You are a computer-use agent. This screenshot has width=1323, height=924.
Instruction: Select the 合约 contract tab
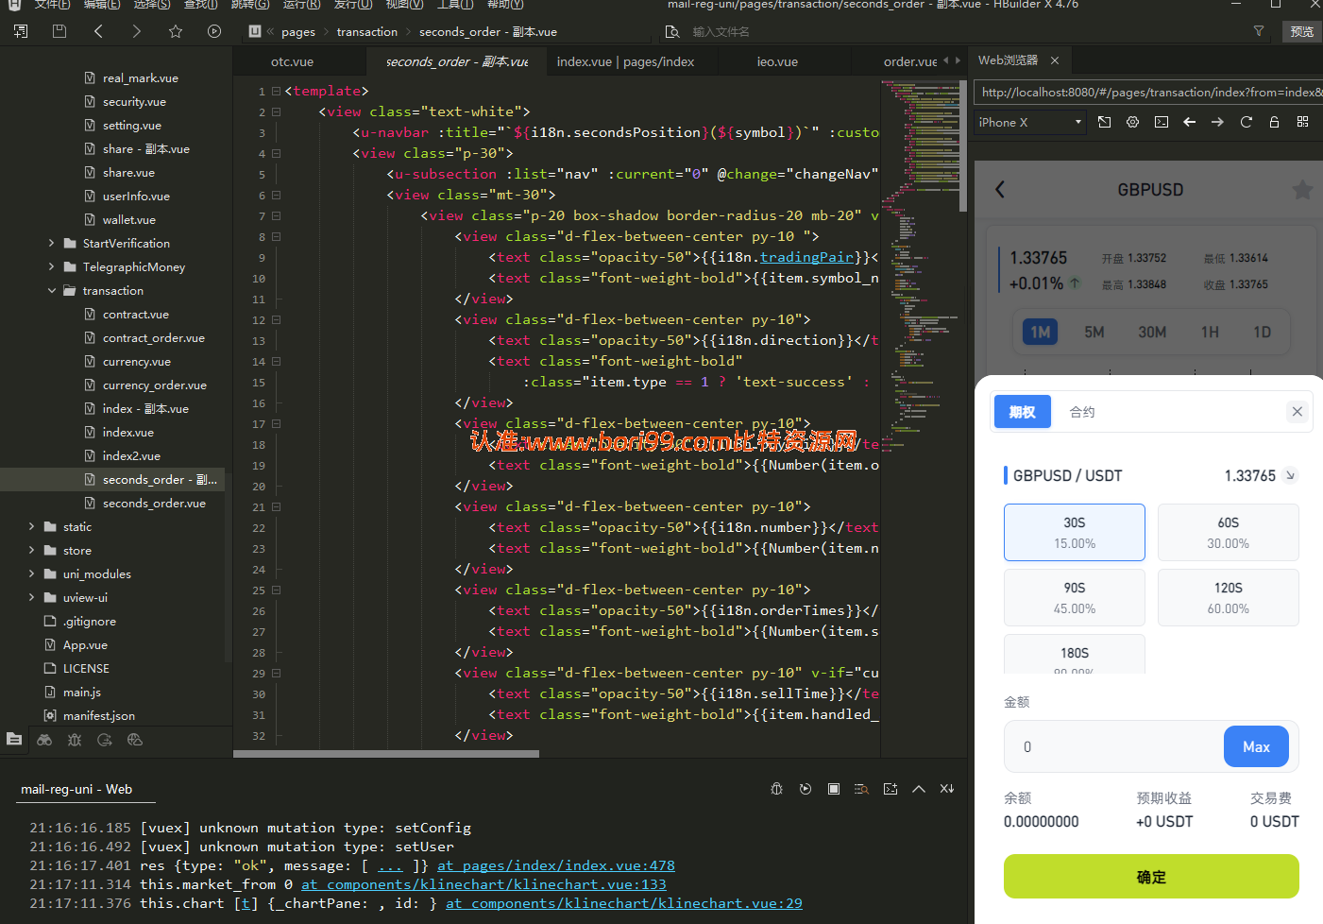(1082, 412)
